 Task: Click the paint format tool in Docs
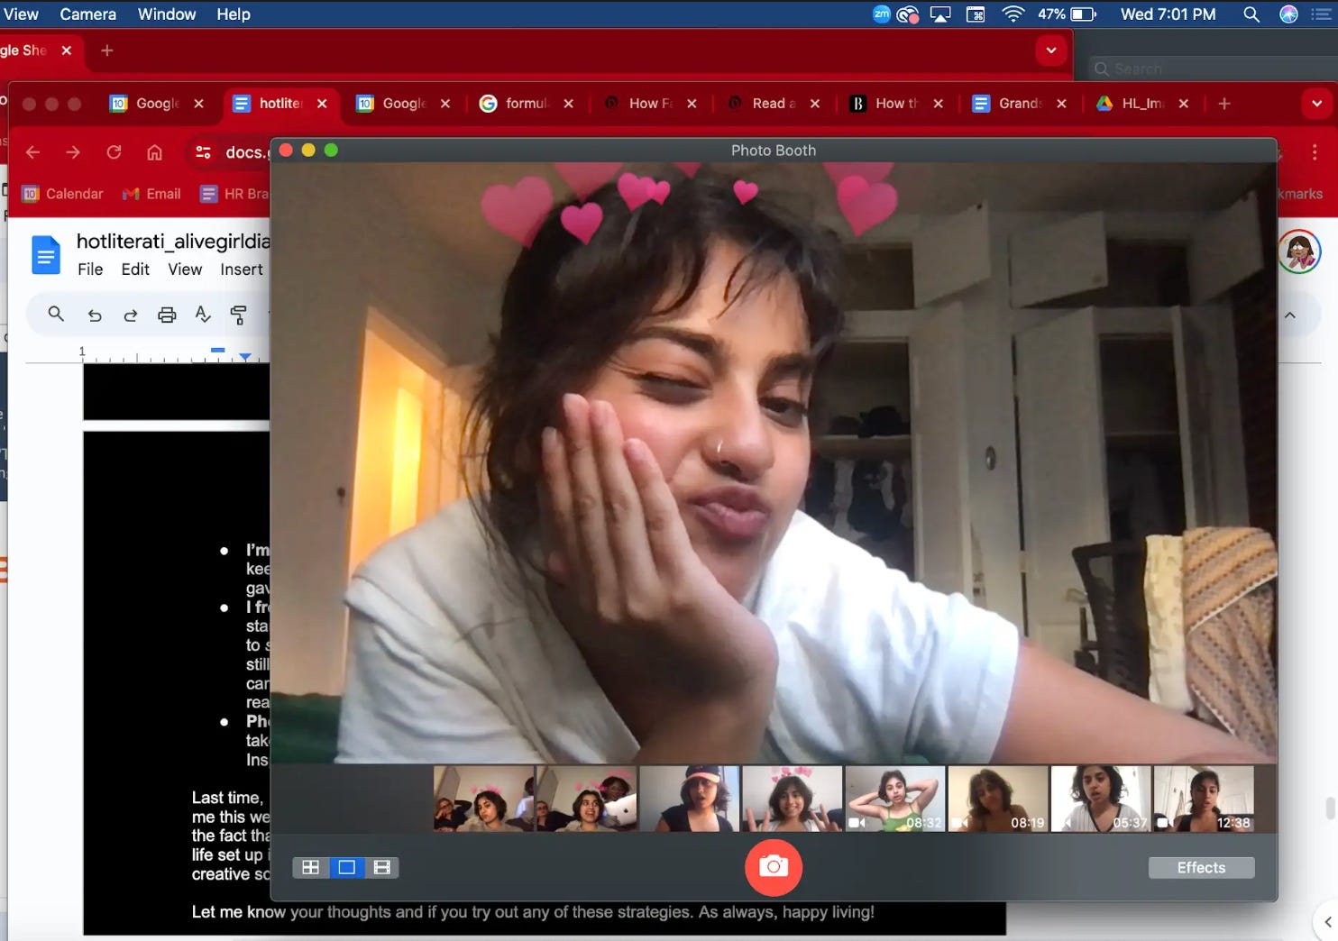[237, 314]
